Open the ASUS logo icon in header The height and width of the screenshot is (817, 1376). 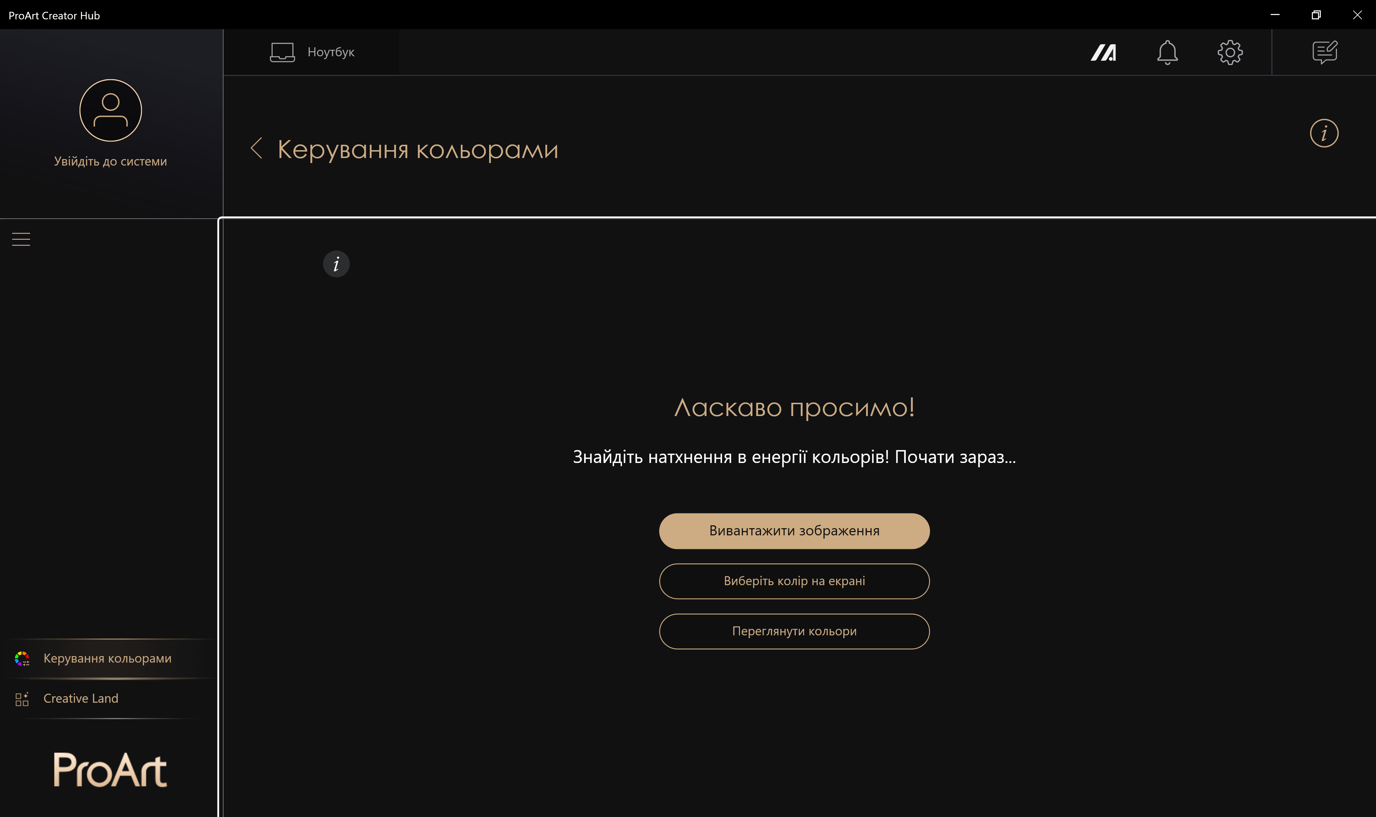tap(1103, 53)
